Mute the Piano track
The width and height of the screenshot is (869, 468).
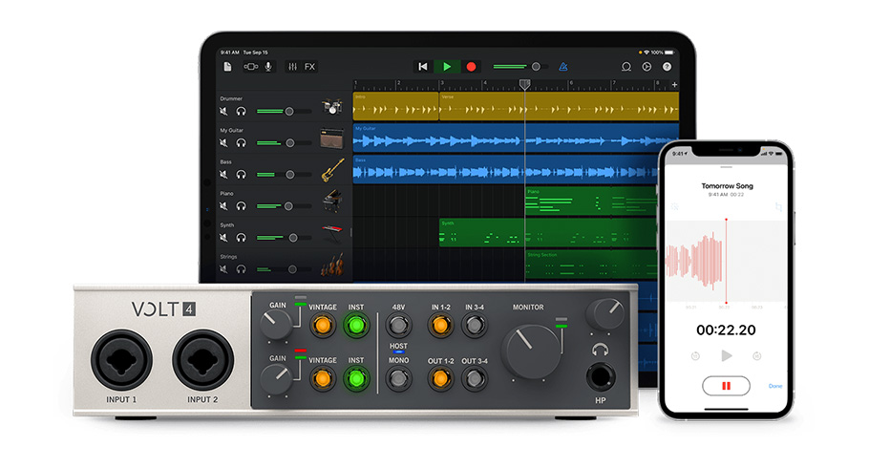[x=223, y=206]
